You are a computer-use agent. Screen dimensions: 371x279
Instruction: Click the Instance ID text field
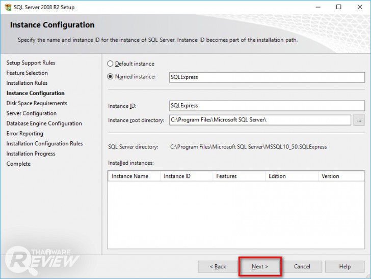click(x=267, y=106)
